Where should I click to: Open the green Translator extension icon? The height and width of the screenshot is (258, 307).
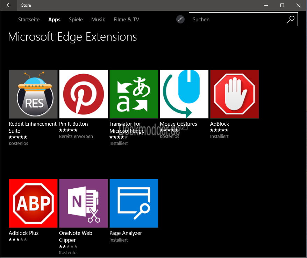pos(134,94)
